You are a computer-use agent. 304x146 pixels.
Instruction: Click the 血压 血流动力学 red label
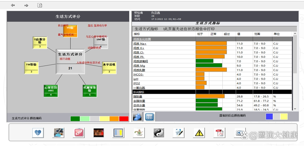pyautogui.click(x=97, y=25)
